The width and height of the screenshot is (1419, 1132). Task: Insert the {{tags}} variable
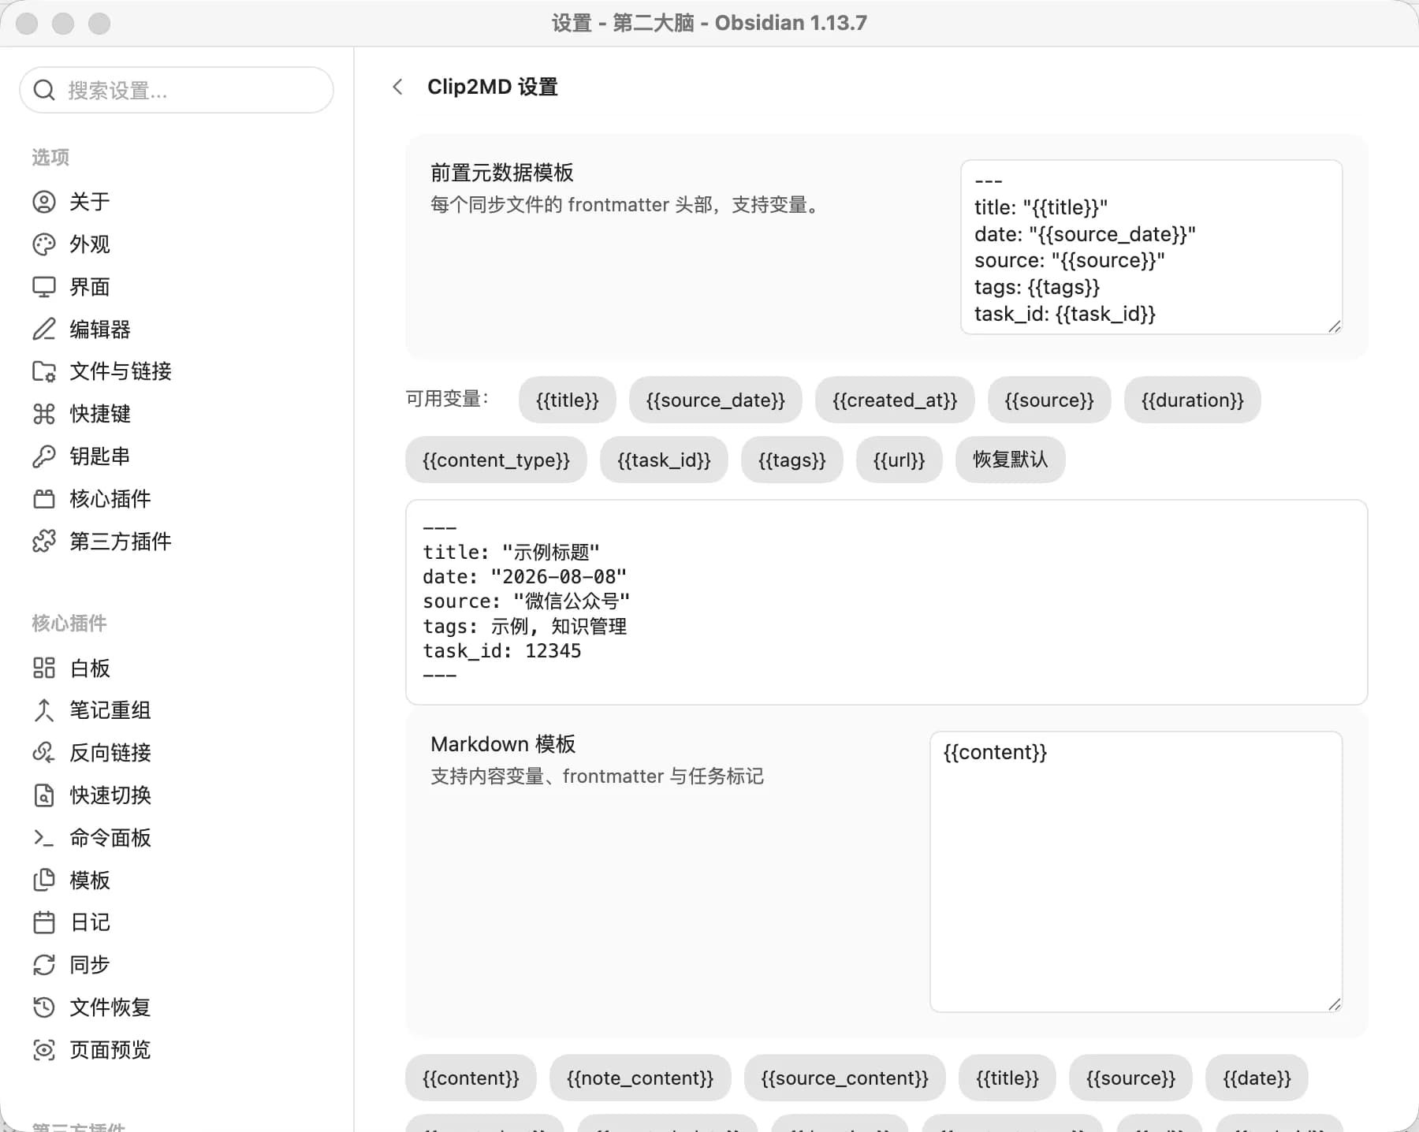(792, 460)
